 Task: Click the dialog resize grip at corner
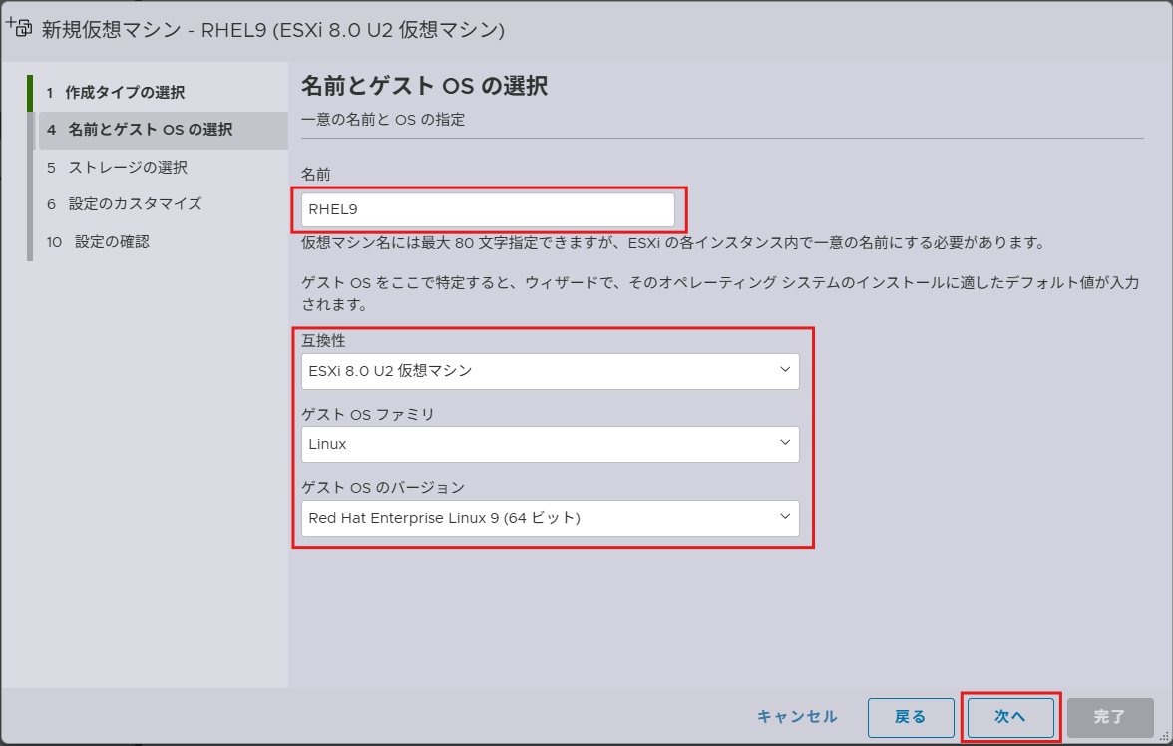[1164, 737]
